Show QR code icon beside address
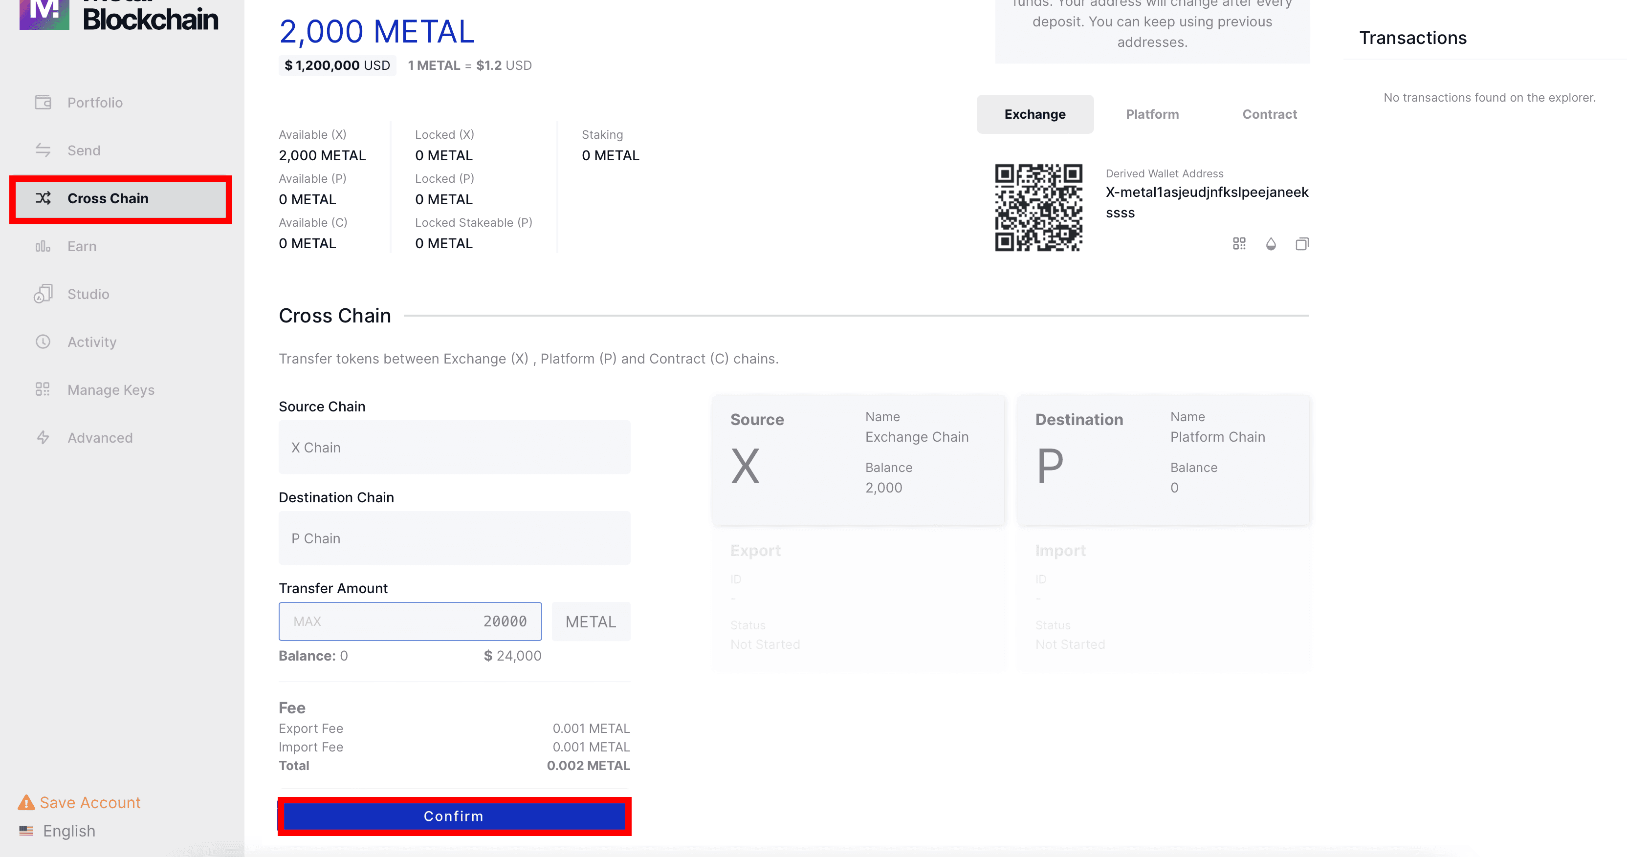The image size is (1627, 857). tap(1239, 244)
